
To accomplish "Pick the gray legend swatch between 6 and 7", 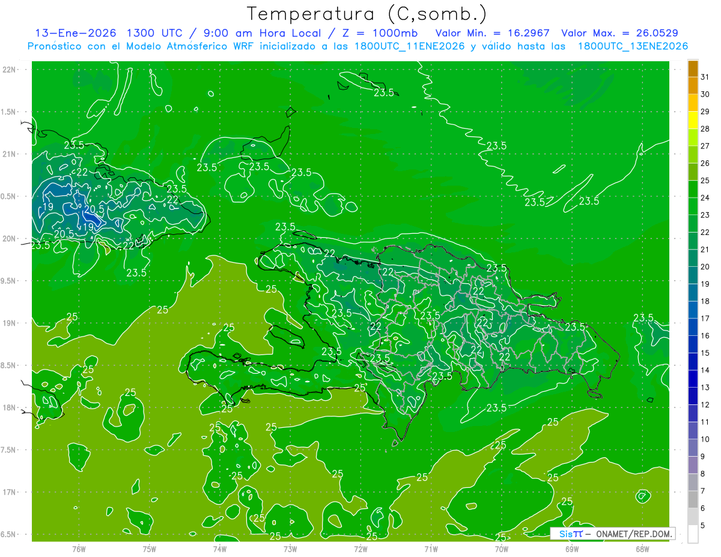I will 693,500.
